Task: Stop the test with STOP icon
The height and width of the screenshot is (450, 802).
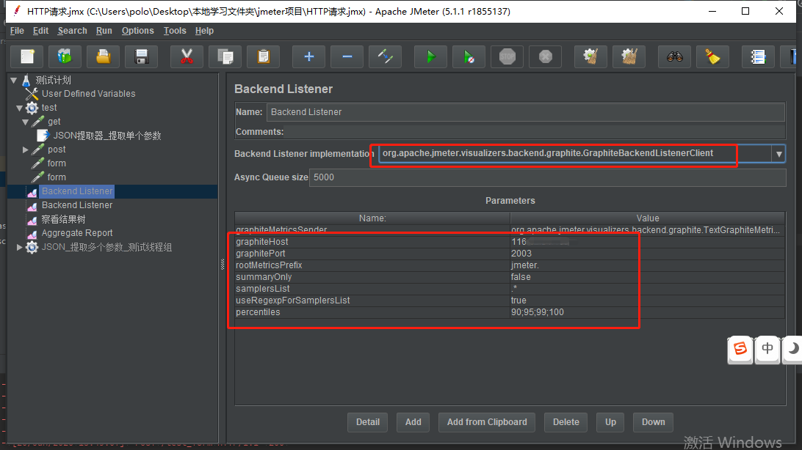Action: [507, 56]
